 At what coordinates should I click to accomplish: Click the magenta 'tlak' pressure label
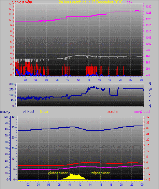129,2
